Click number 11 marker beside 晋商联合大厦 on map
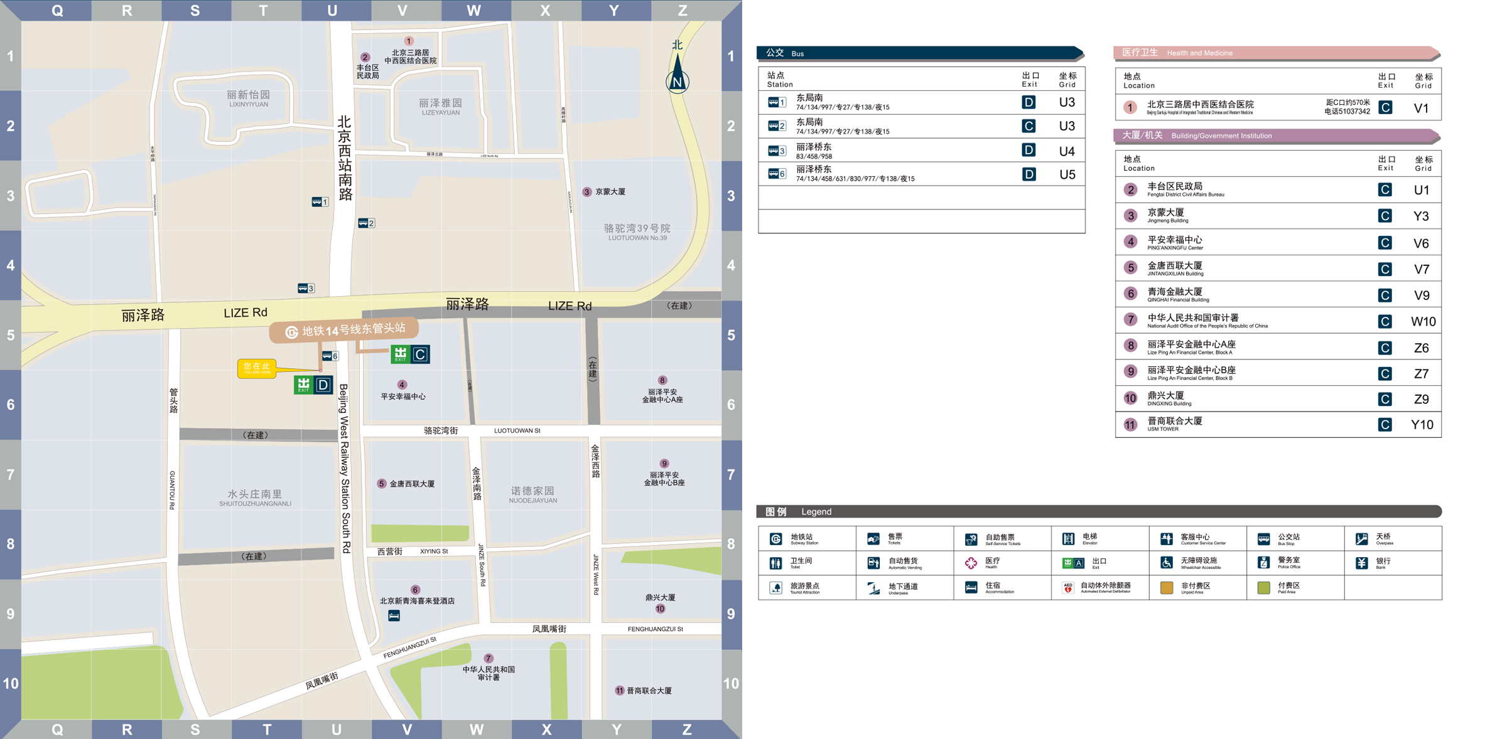Viewport: 1507px width, 739px height. tap(619, 691)
